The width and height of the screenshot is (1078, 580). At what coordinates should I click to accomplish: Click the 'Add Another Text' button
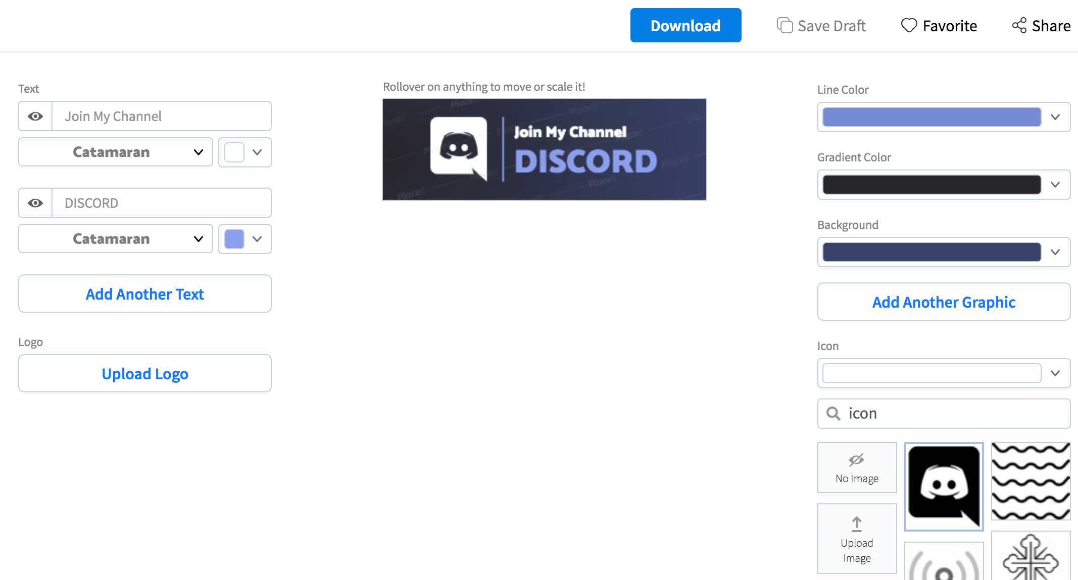(144, 294)
